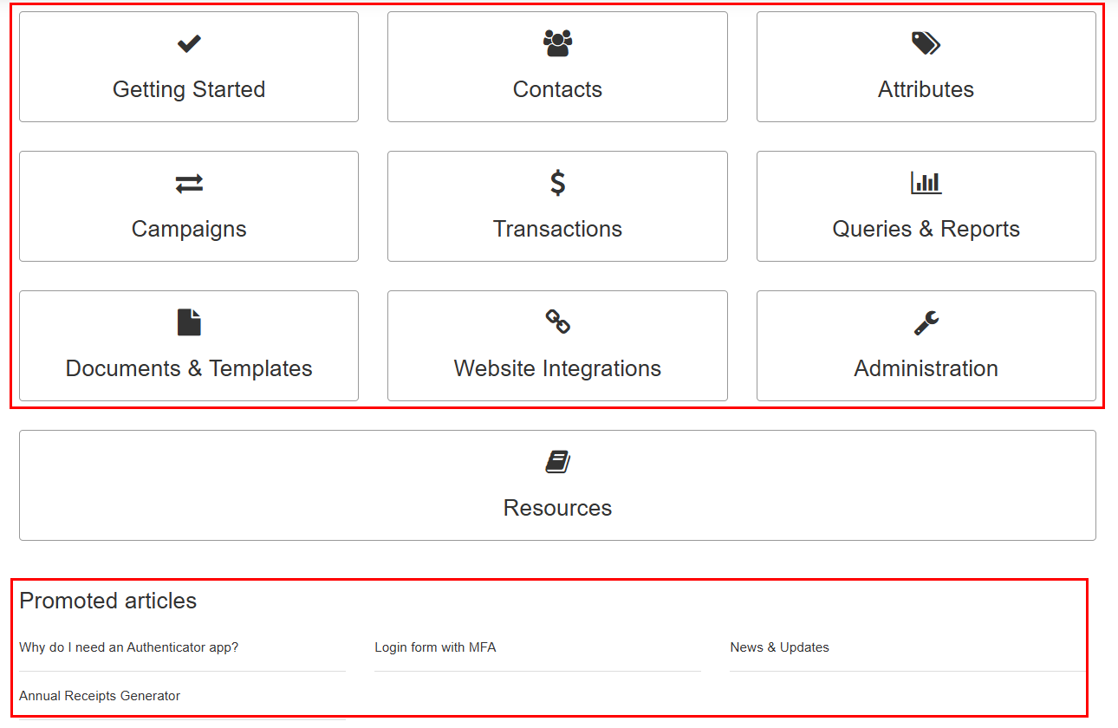Open the 'Resources' section title
The width and height of the screenshot is (1118, 728).
point(557,508)
